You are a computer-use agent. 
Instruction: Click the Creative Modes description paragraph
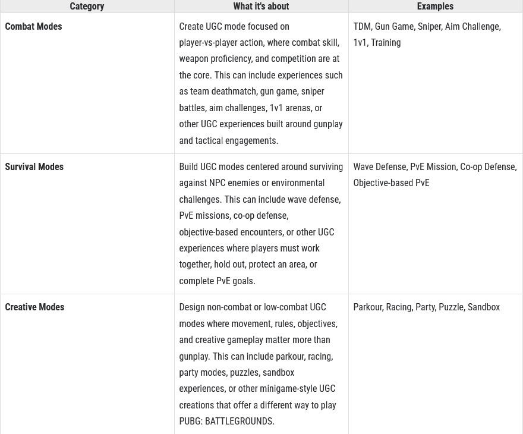tap(259, 364)
